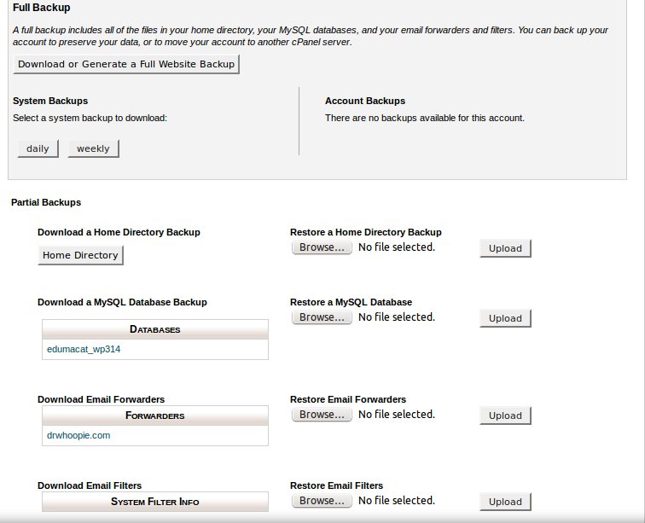Click 'No file selected' for Email Forwarders restore
The image size is (645, 523).
coord(396,415)
